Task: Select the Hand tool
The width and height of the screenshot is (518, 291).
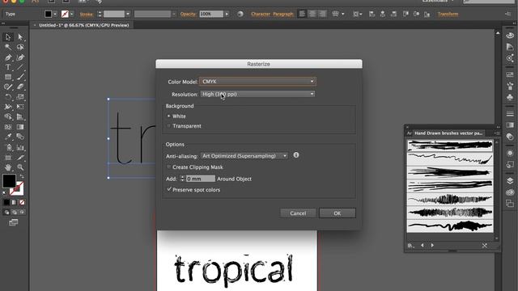Action: [x=8, y=167]
